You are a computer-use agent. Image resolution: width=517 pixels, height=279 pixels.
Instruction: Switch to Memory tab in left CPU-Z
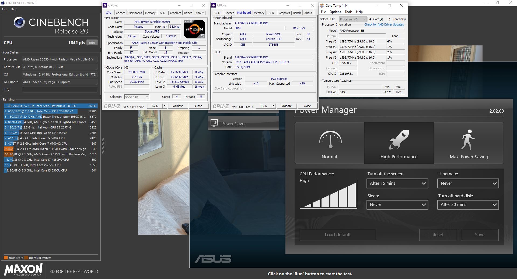150,13
